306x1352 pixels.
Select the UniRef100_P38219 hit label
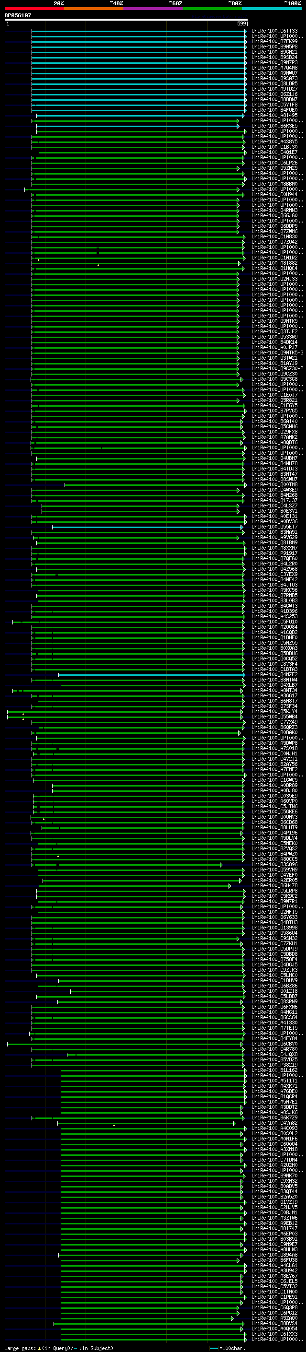coord(274,1065)
